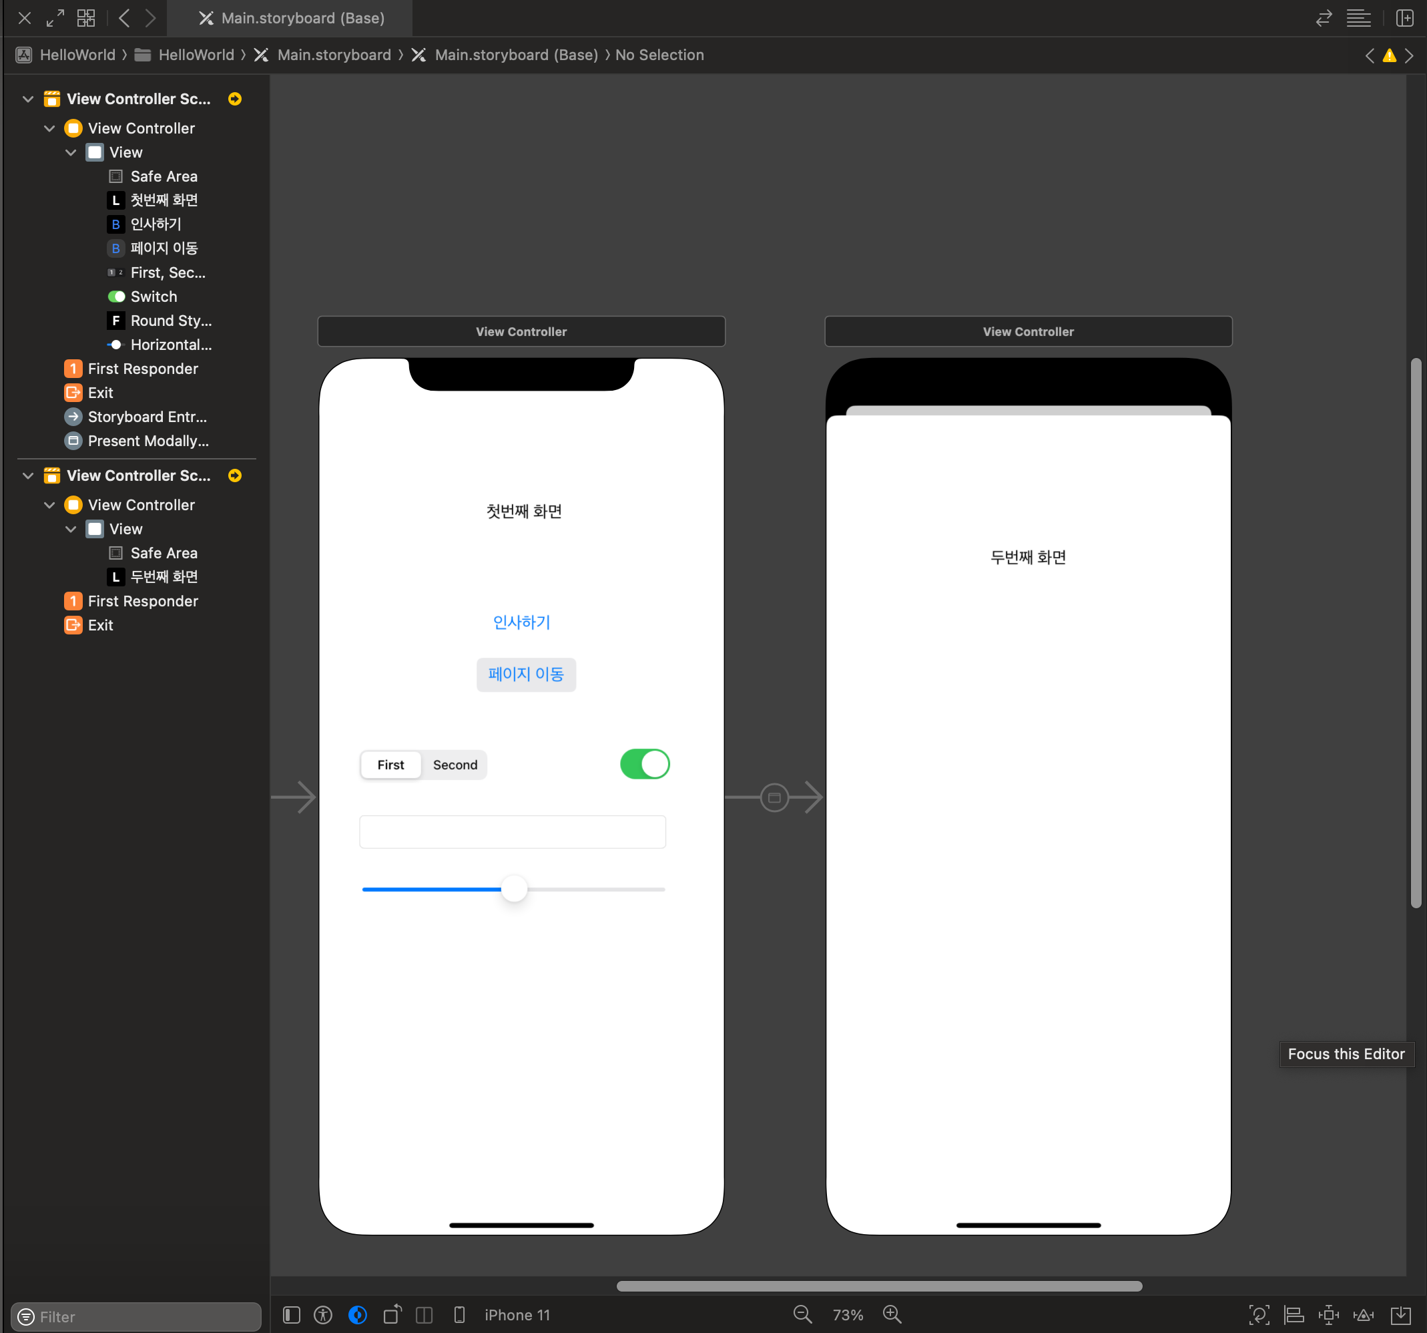Click the horizontal slider thumb on canvas
Screen dimensions: 1427x1333
[514, 889]
